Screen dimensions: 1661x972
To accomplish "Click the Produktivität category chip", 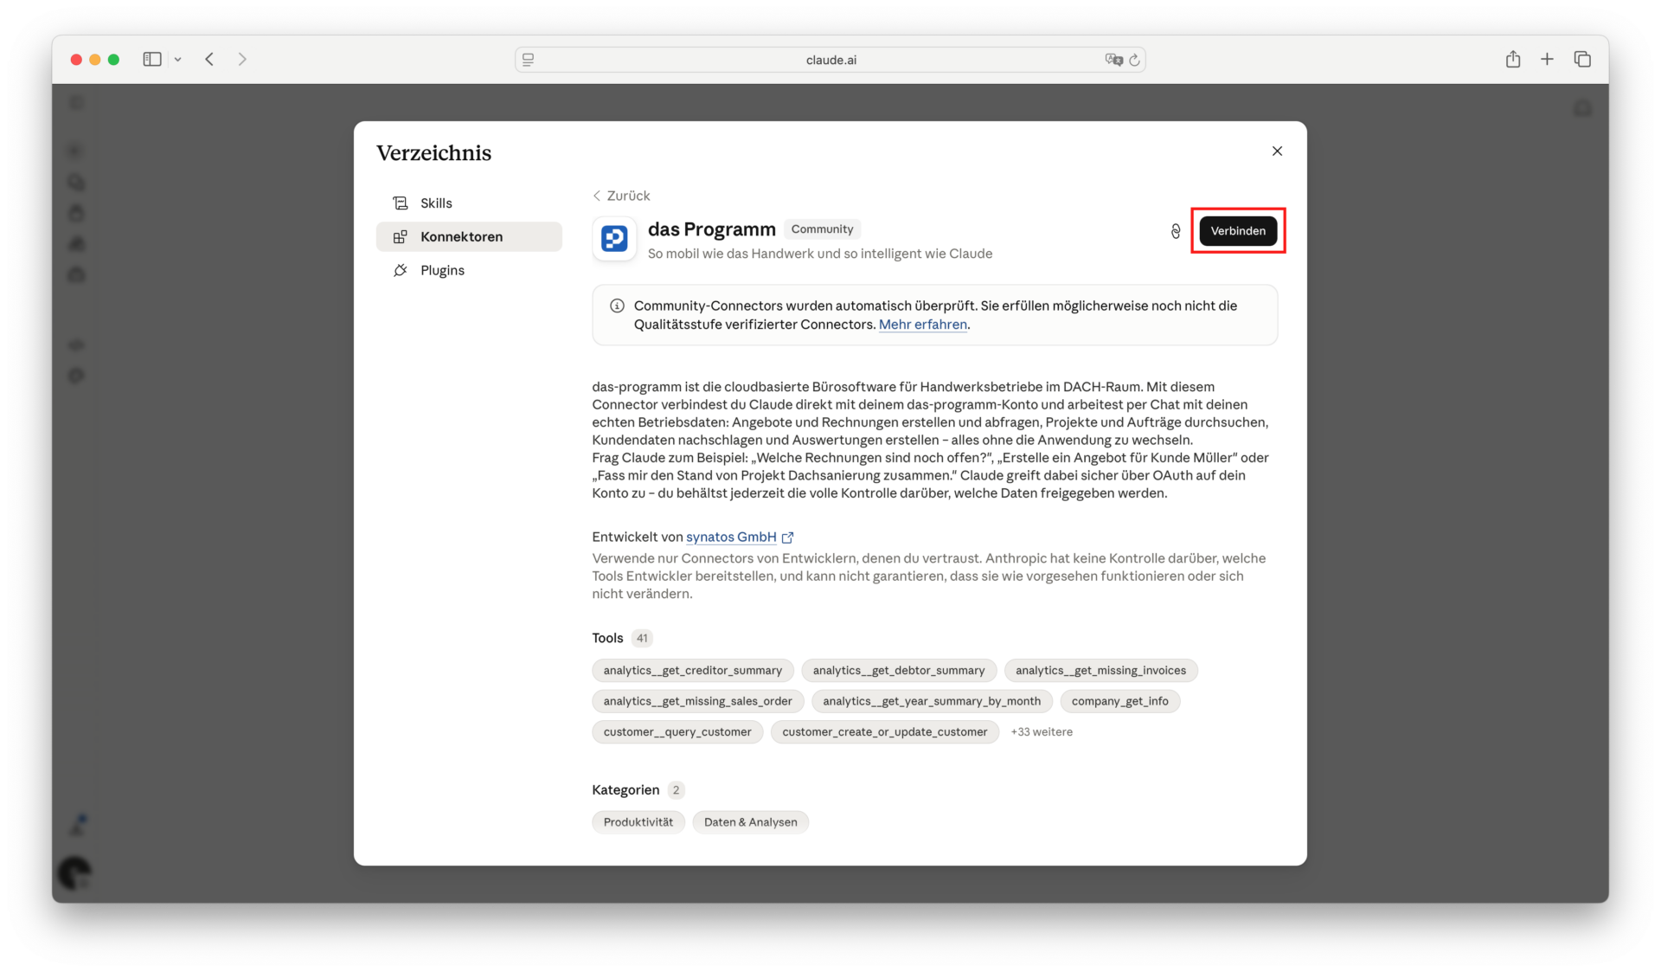I will [x=638, y=821].
